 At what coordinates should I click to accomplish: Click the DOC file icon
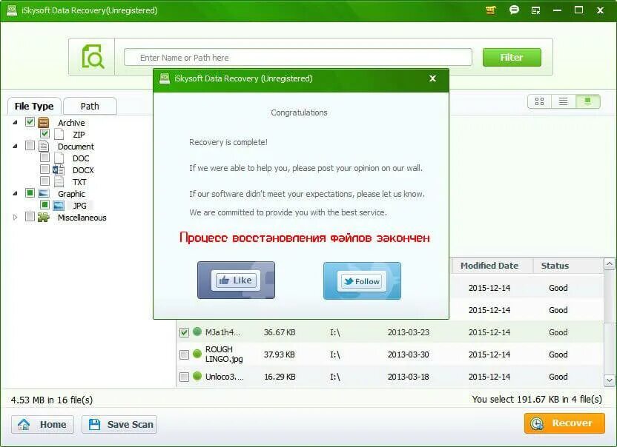(x=59, y=158)
